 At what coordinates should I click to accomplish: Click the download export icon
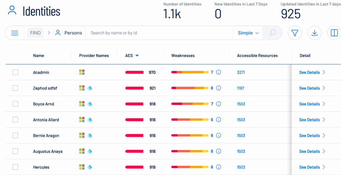coord(314,33)
